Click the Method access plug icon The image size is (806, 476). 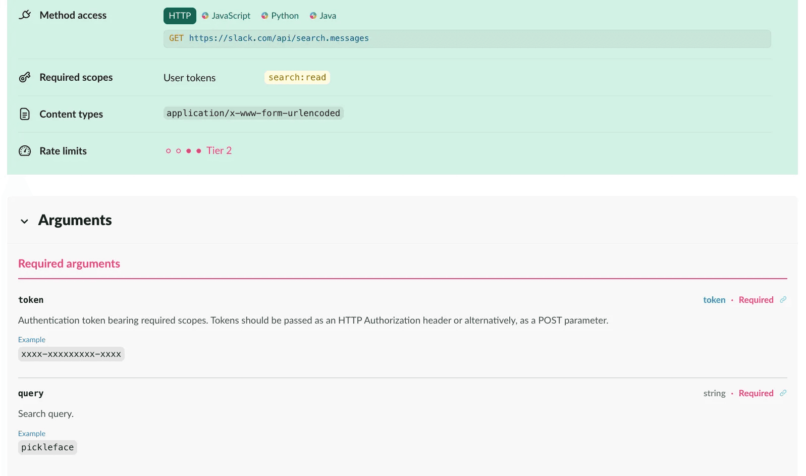pyautogui.click(x=25, y=15)
